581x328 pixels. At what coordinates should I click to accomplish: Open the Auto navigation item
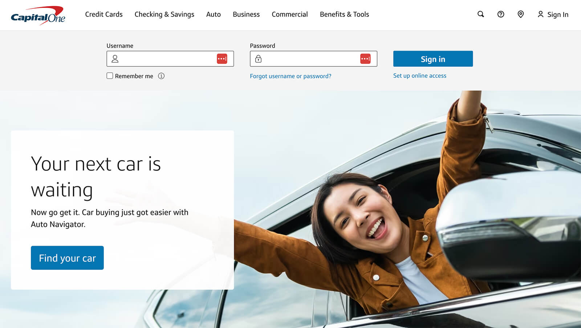(x=214, y=15)
